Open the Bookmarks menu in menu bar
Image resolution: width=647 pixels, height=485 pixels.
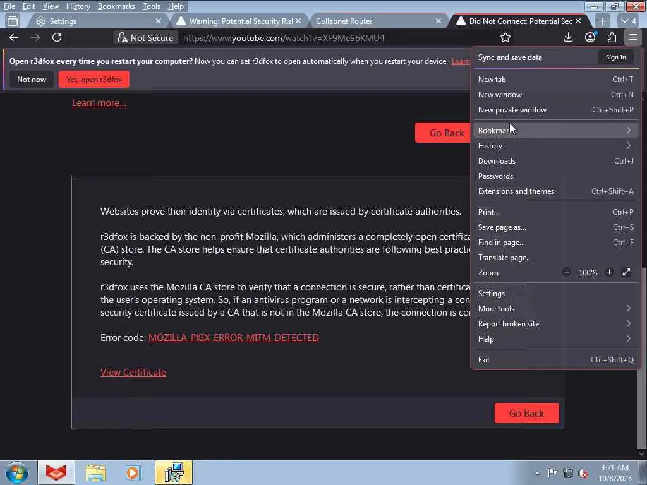(116, 6)
